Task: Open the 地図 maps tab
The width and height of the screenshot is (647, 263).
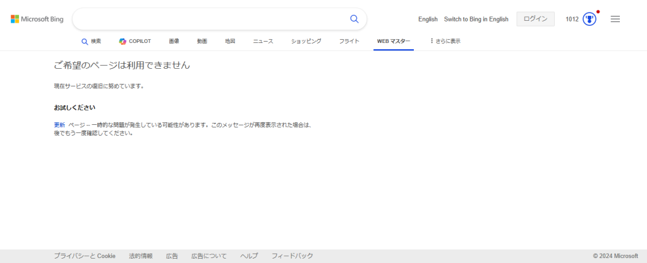Action: [x=230, y=41]
